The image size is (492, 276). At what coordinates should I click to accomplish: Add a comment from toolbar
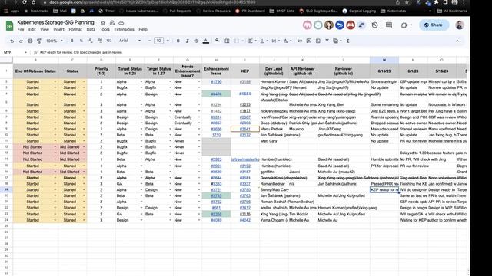coord(309,41)
